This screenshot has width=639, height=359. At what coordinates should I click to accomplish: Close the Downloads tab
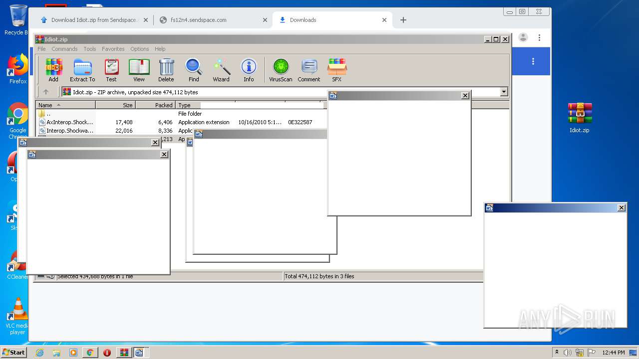point(384,20)
